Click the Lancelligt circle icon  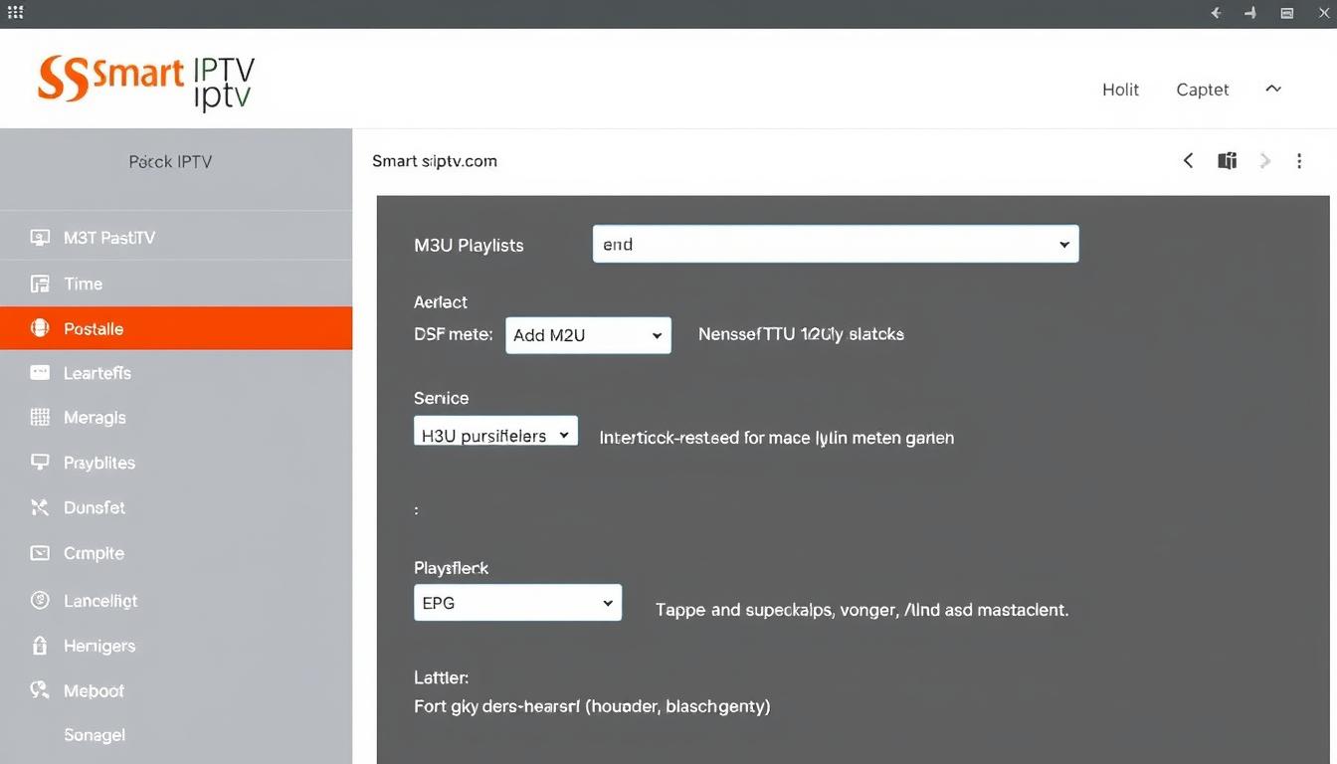point(40,600)
